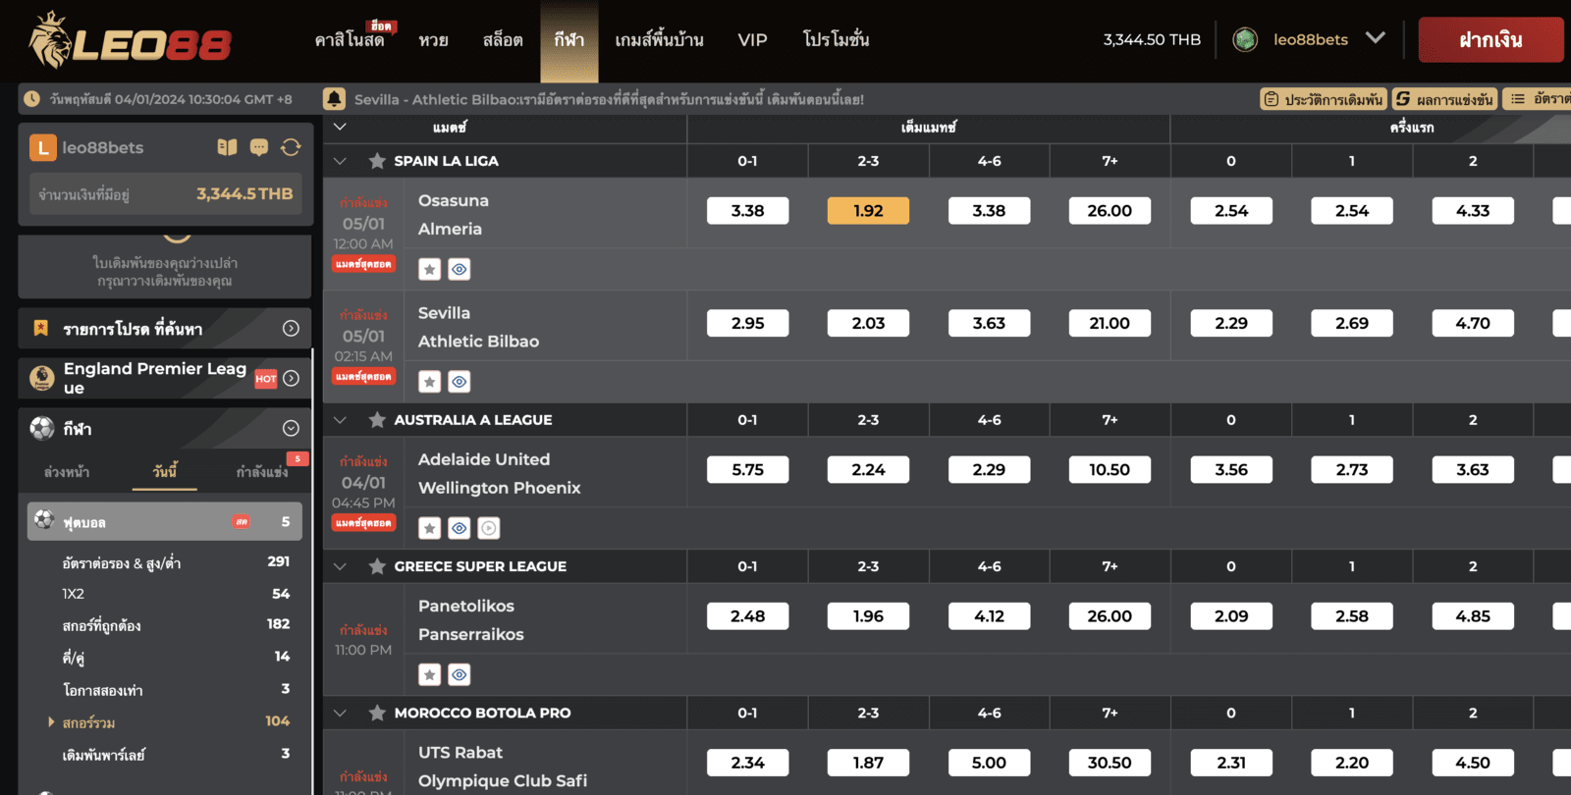Toggle eye view for Adelaide United match
Image resolution: width=1571 pixels, height=795 pixels.
click(x=460, y=528)
